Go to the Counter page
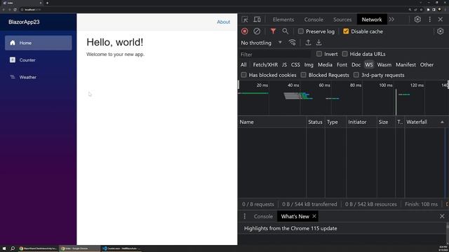Viewport: 449px width, 252px height. (x=39, y=59)
